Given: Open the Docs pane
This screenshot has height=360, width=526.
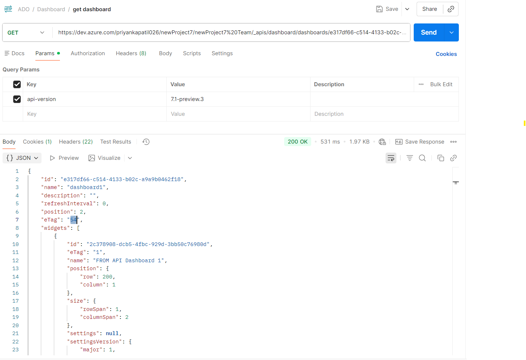Looking at the screenshot, I should 14,53.
